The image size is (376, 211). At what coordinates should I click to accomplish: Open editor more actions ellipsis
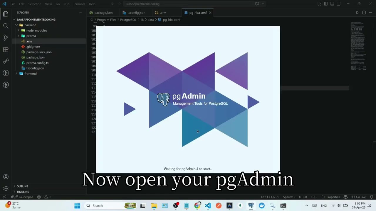[x=370, y=13]
